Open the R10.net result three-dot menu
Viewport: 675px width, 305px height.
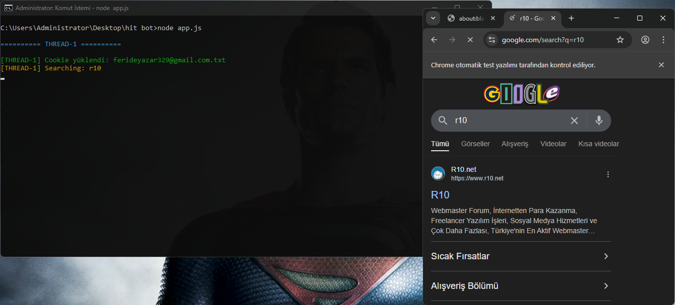point(608,174)
